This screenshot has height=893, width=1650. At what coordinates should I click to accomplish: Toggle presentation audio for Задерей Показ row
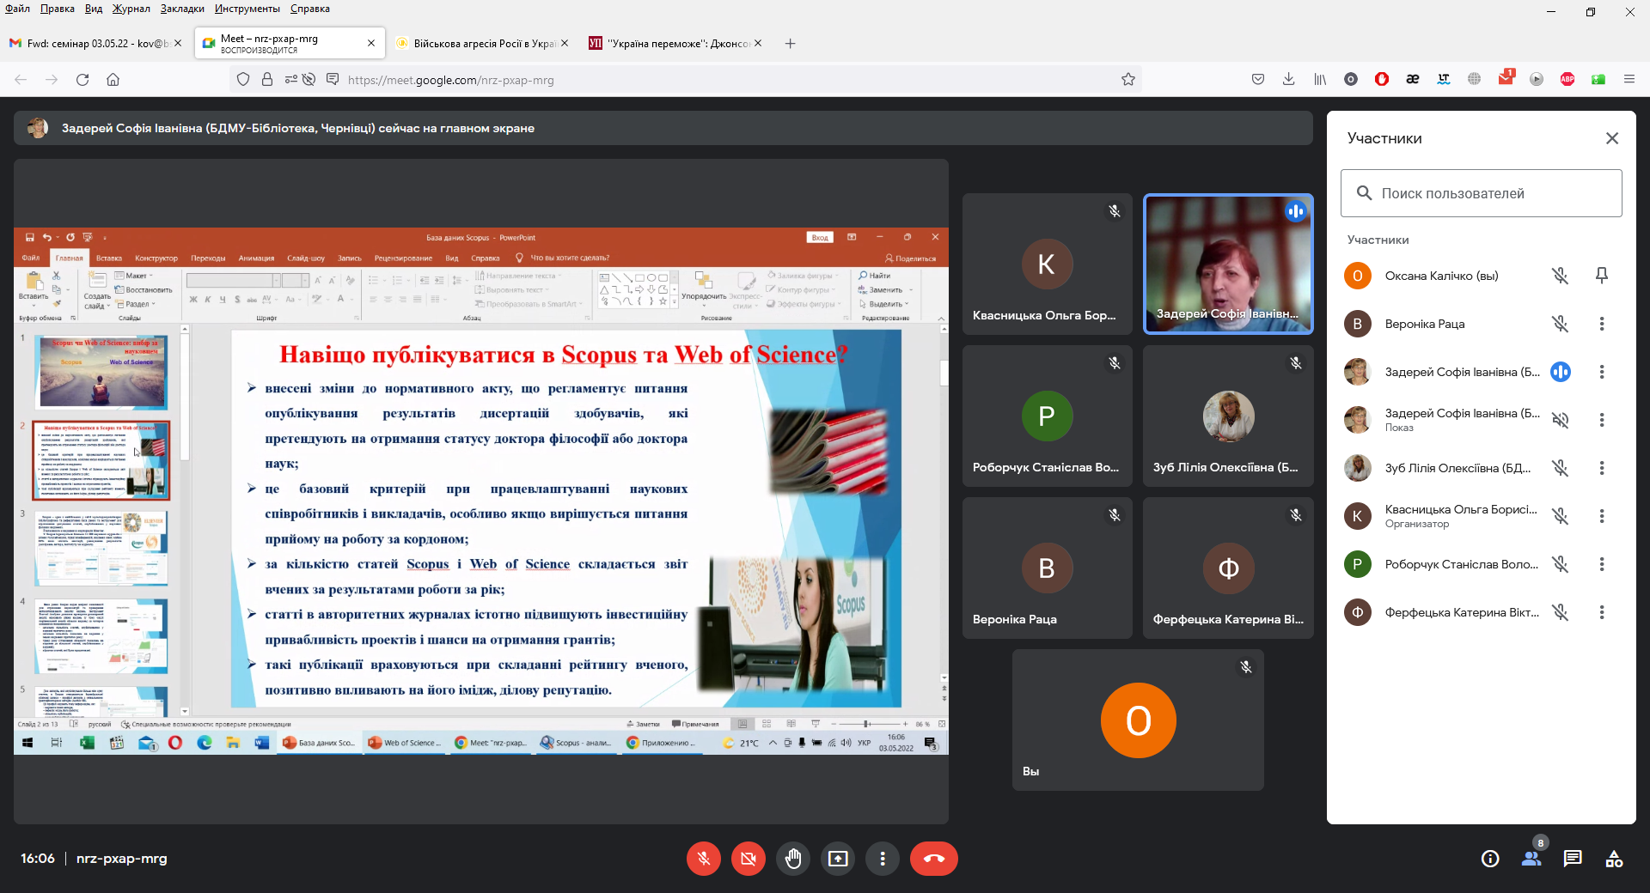pos(1561,420)
